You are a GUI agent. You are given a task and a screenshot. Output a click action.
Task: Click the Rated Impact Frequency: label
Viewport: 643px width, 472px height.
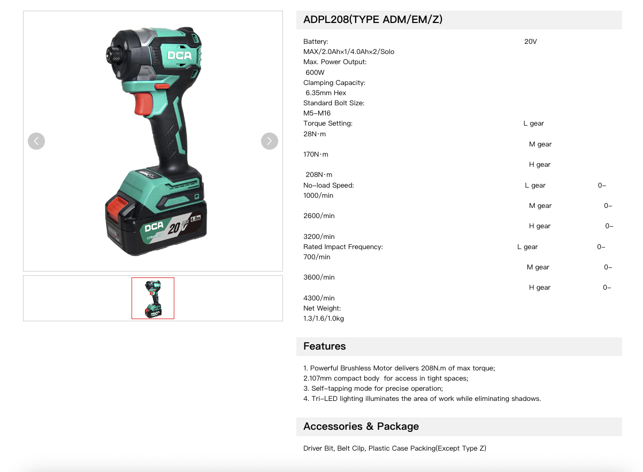(x=343, y=247)
